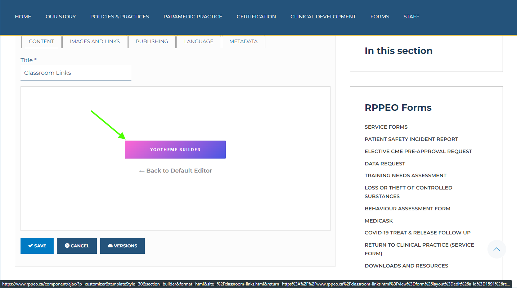This screenshot has height=288, width=517.
Task: Open the VERSIONS button
Action: point(122,246)
